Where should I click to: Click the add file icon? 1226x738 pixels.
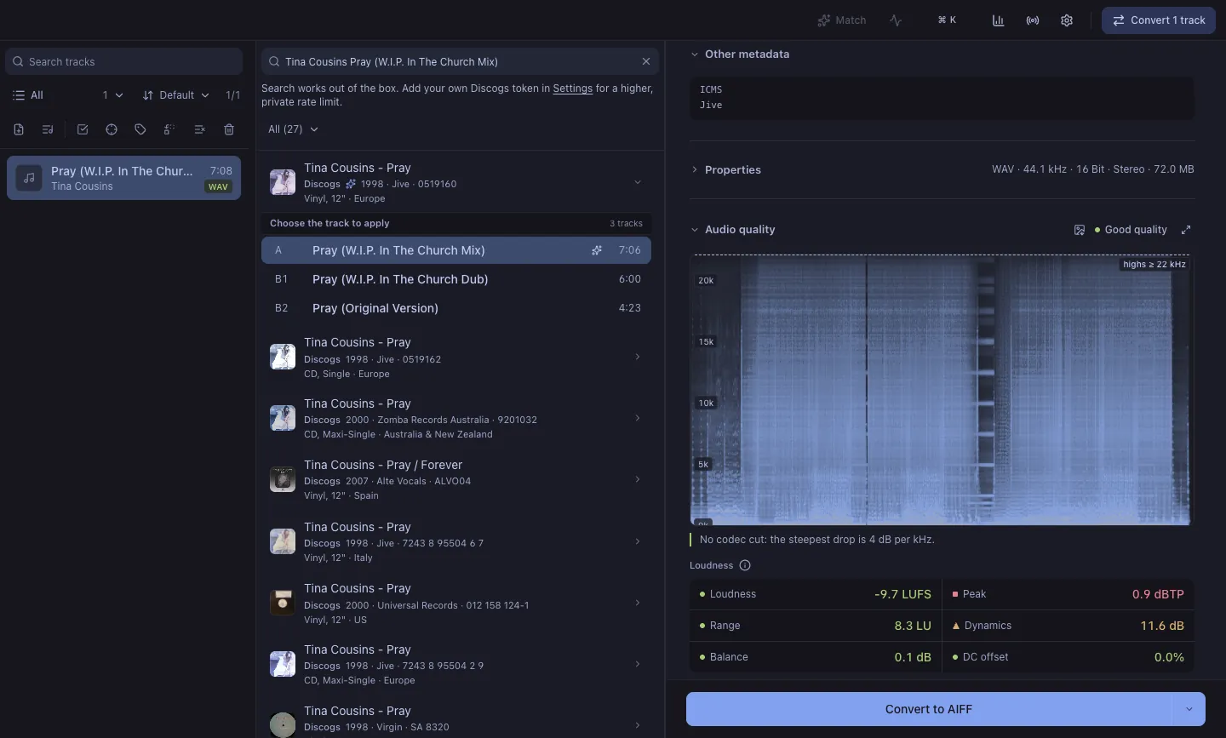[x=19, y=129]
